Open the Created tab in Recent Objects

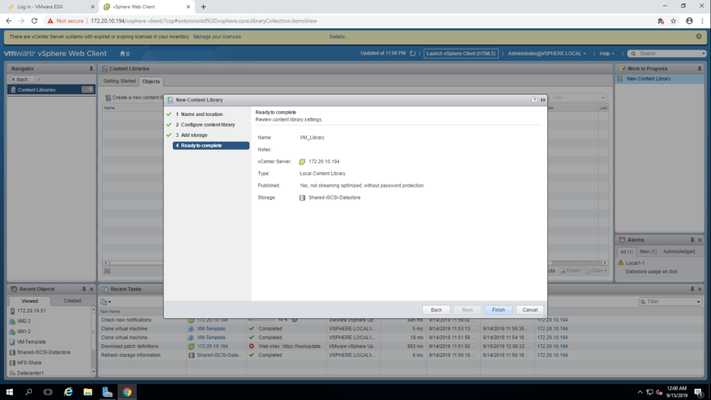[x=72, y=301]
